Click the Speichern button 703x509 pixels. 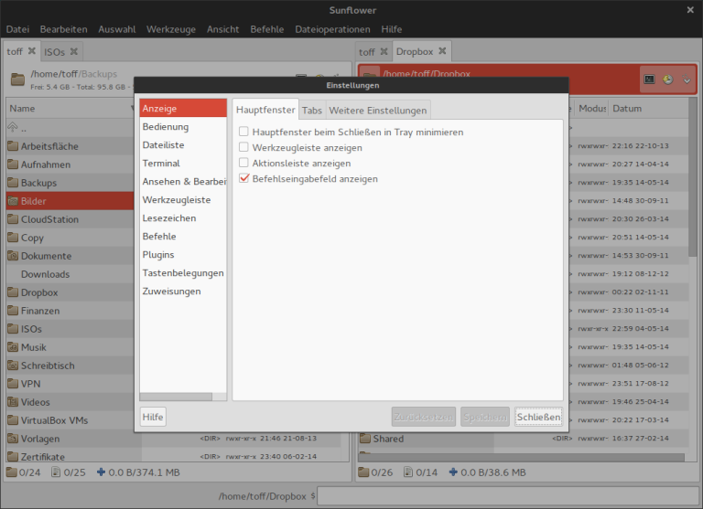(485, 417)
